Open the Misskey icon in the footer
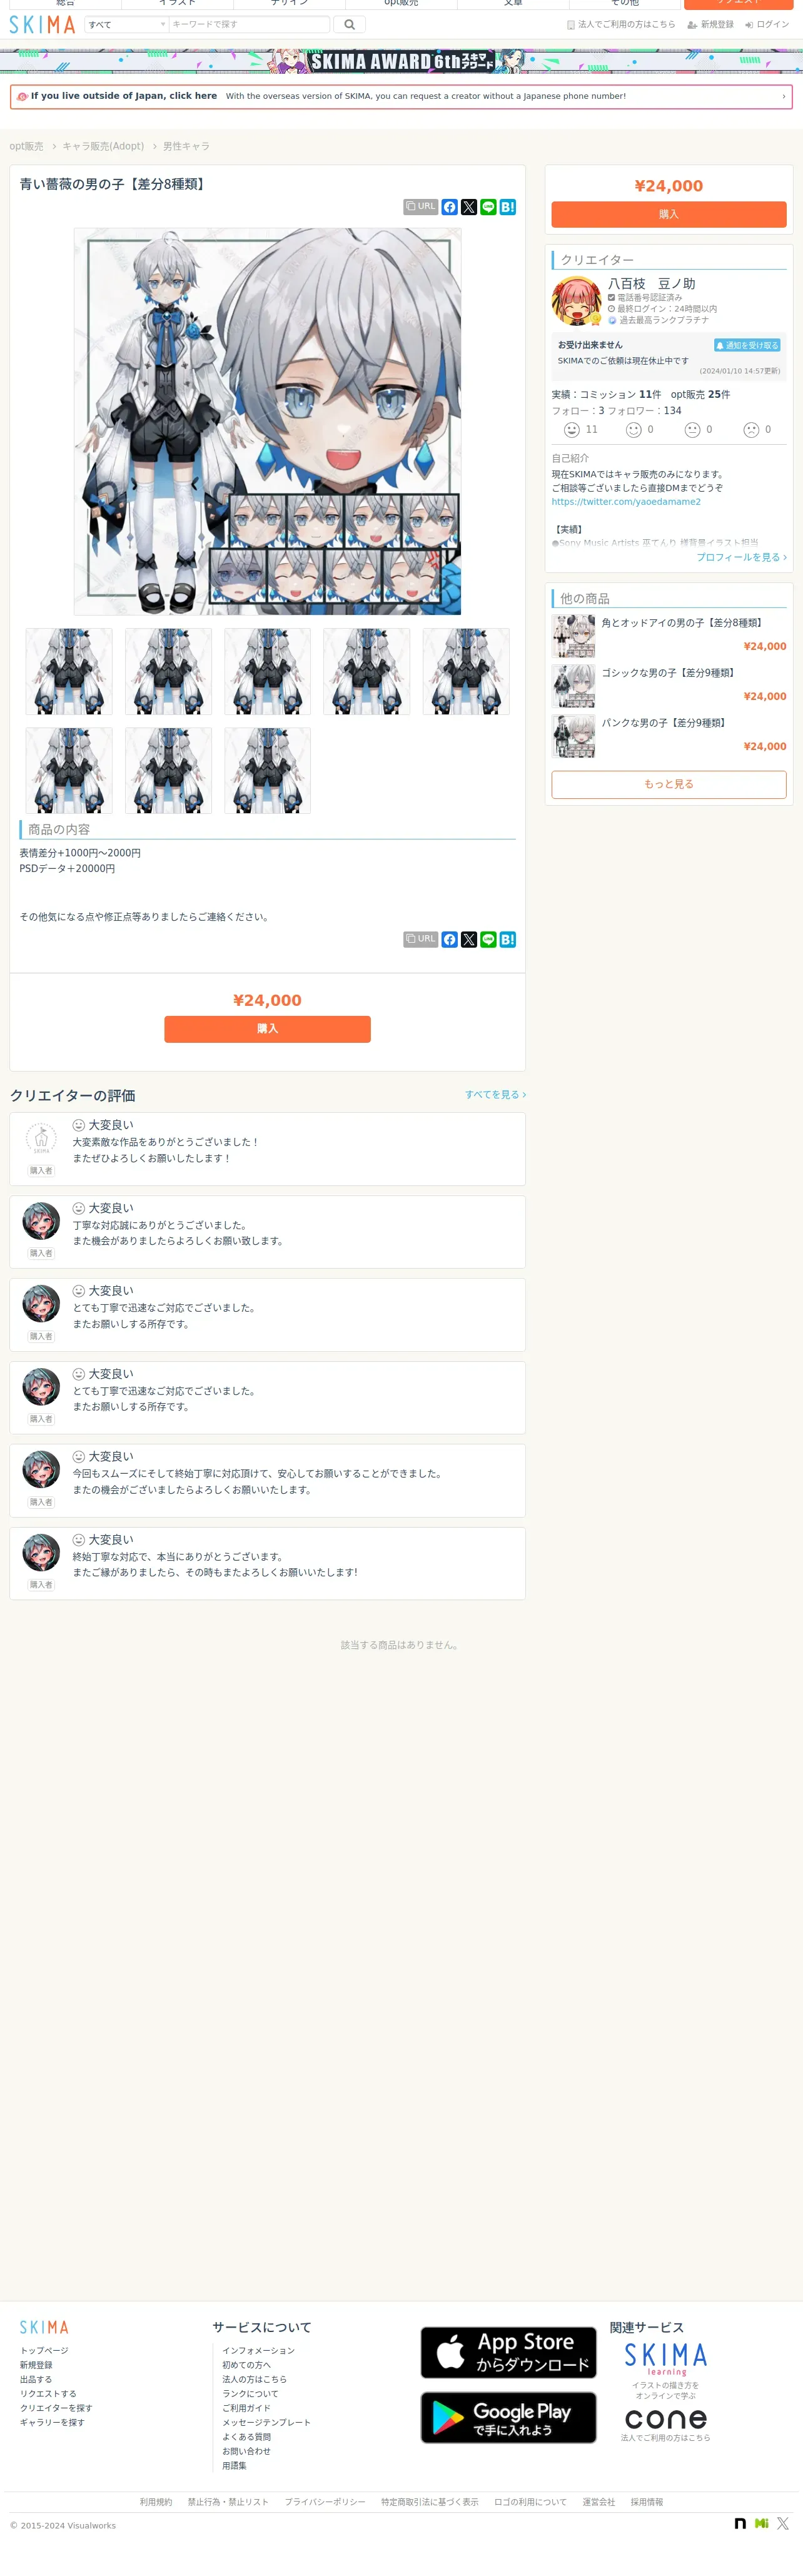Screen dimensions: 803x2576 (x=762, y=2523)
